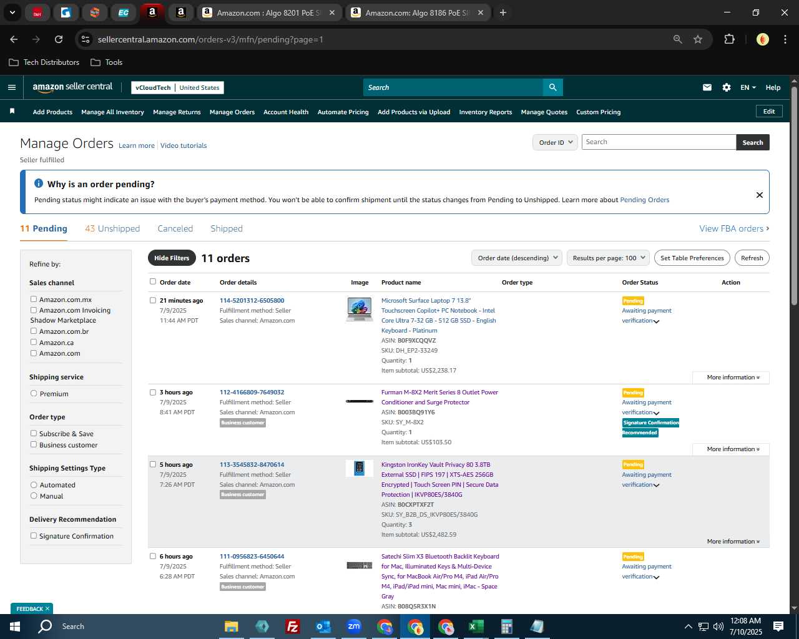Open Order ID search type dropdown
This screenshot has width=799, height=639.
(555, 142)
